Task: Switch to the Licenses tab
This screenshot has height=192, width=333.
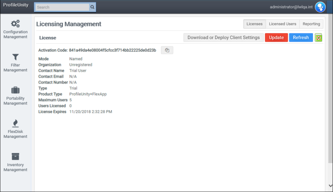Action: 255,24
